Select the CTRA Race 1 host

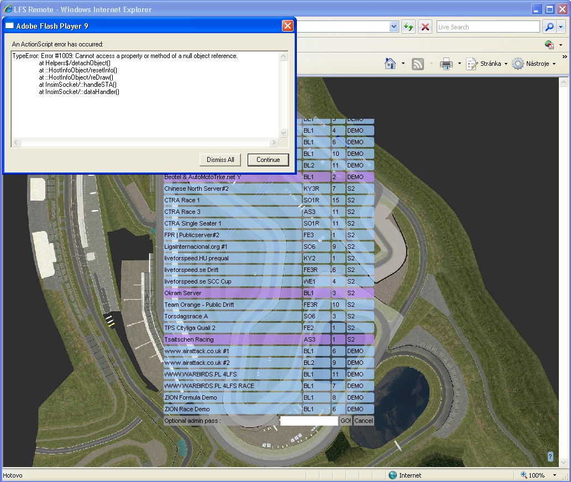[269, 200]
